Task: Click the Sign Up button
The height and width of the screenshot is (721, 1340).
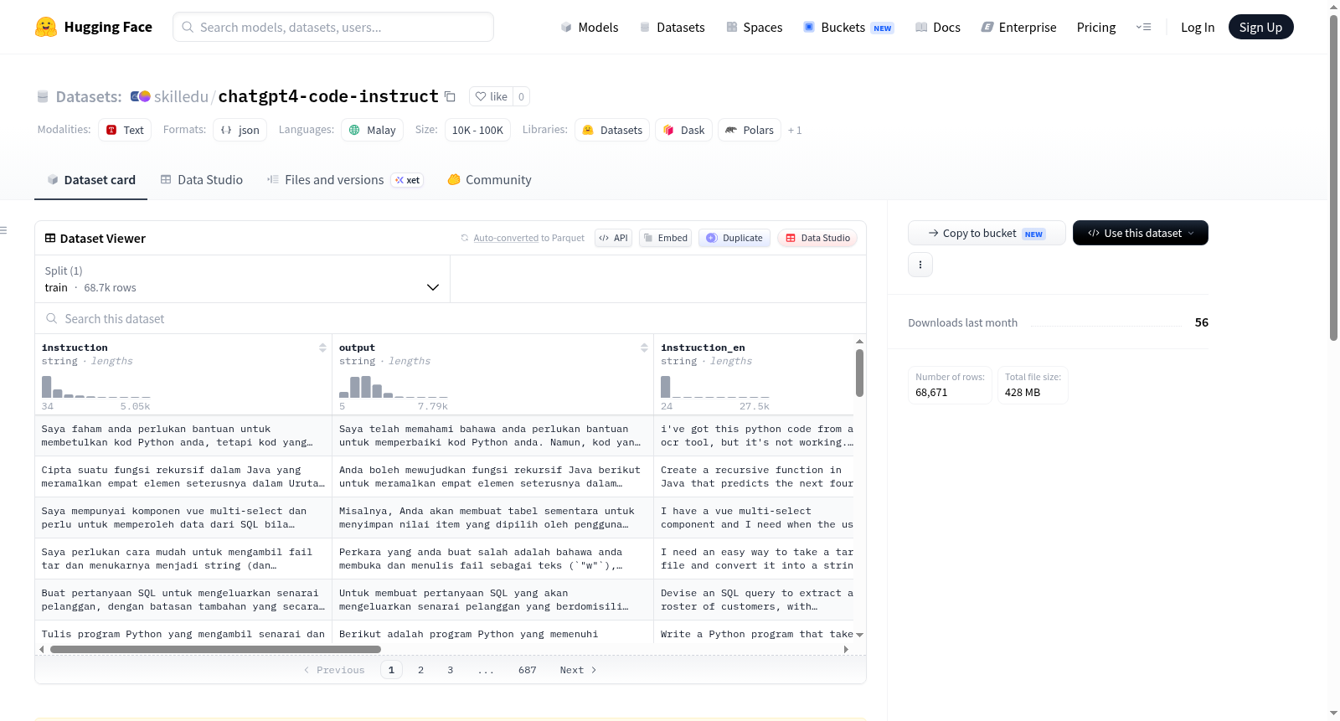Action: point(1260,27)
